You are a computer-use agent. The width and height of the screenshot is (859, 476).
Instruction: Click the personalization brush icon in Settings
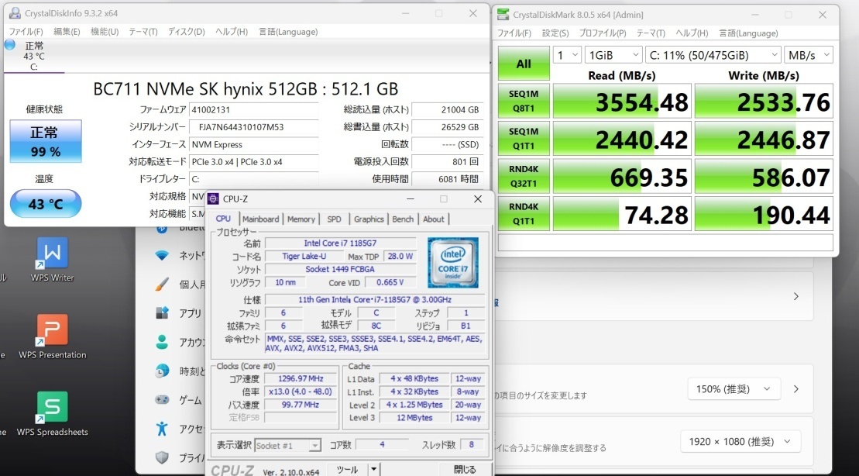[x=162, y=284]
